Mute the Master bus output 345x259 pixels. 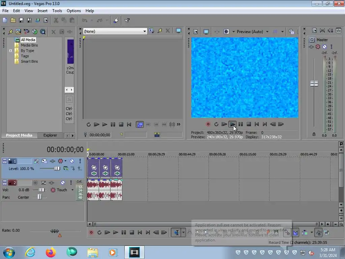pos(324,47)
